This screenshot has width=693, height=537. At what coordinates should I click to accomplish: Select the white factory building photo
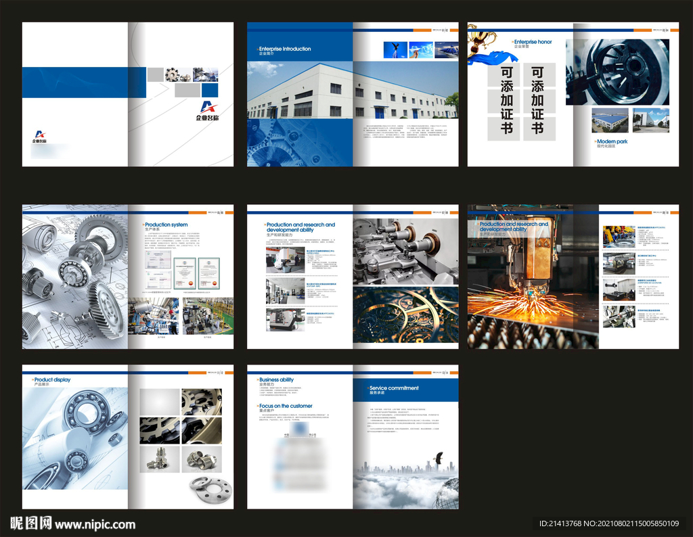point(353,90)
